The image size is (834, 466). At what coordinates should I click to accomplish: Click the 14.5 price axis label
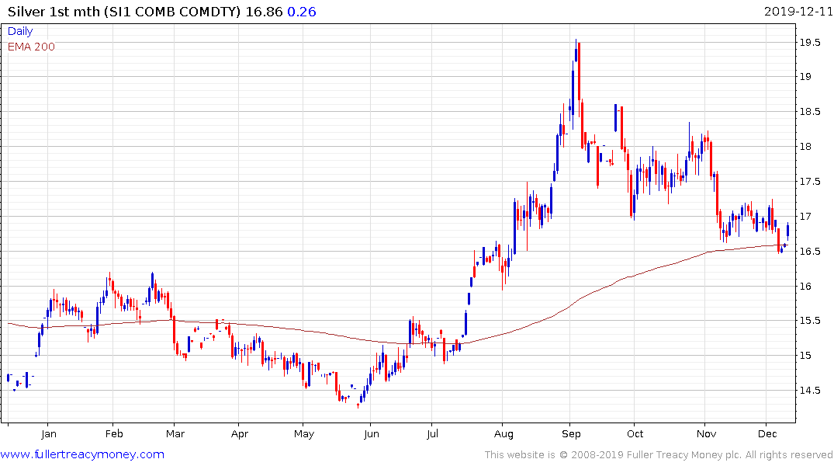[810, 391]
